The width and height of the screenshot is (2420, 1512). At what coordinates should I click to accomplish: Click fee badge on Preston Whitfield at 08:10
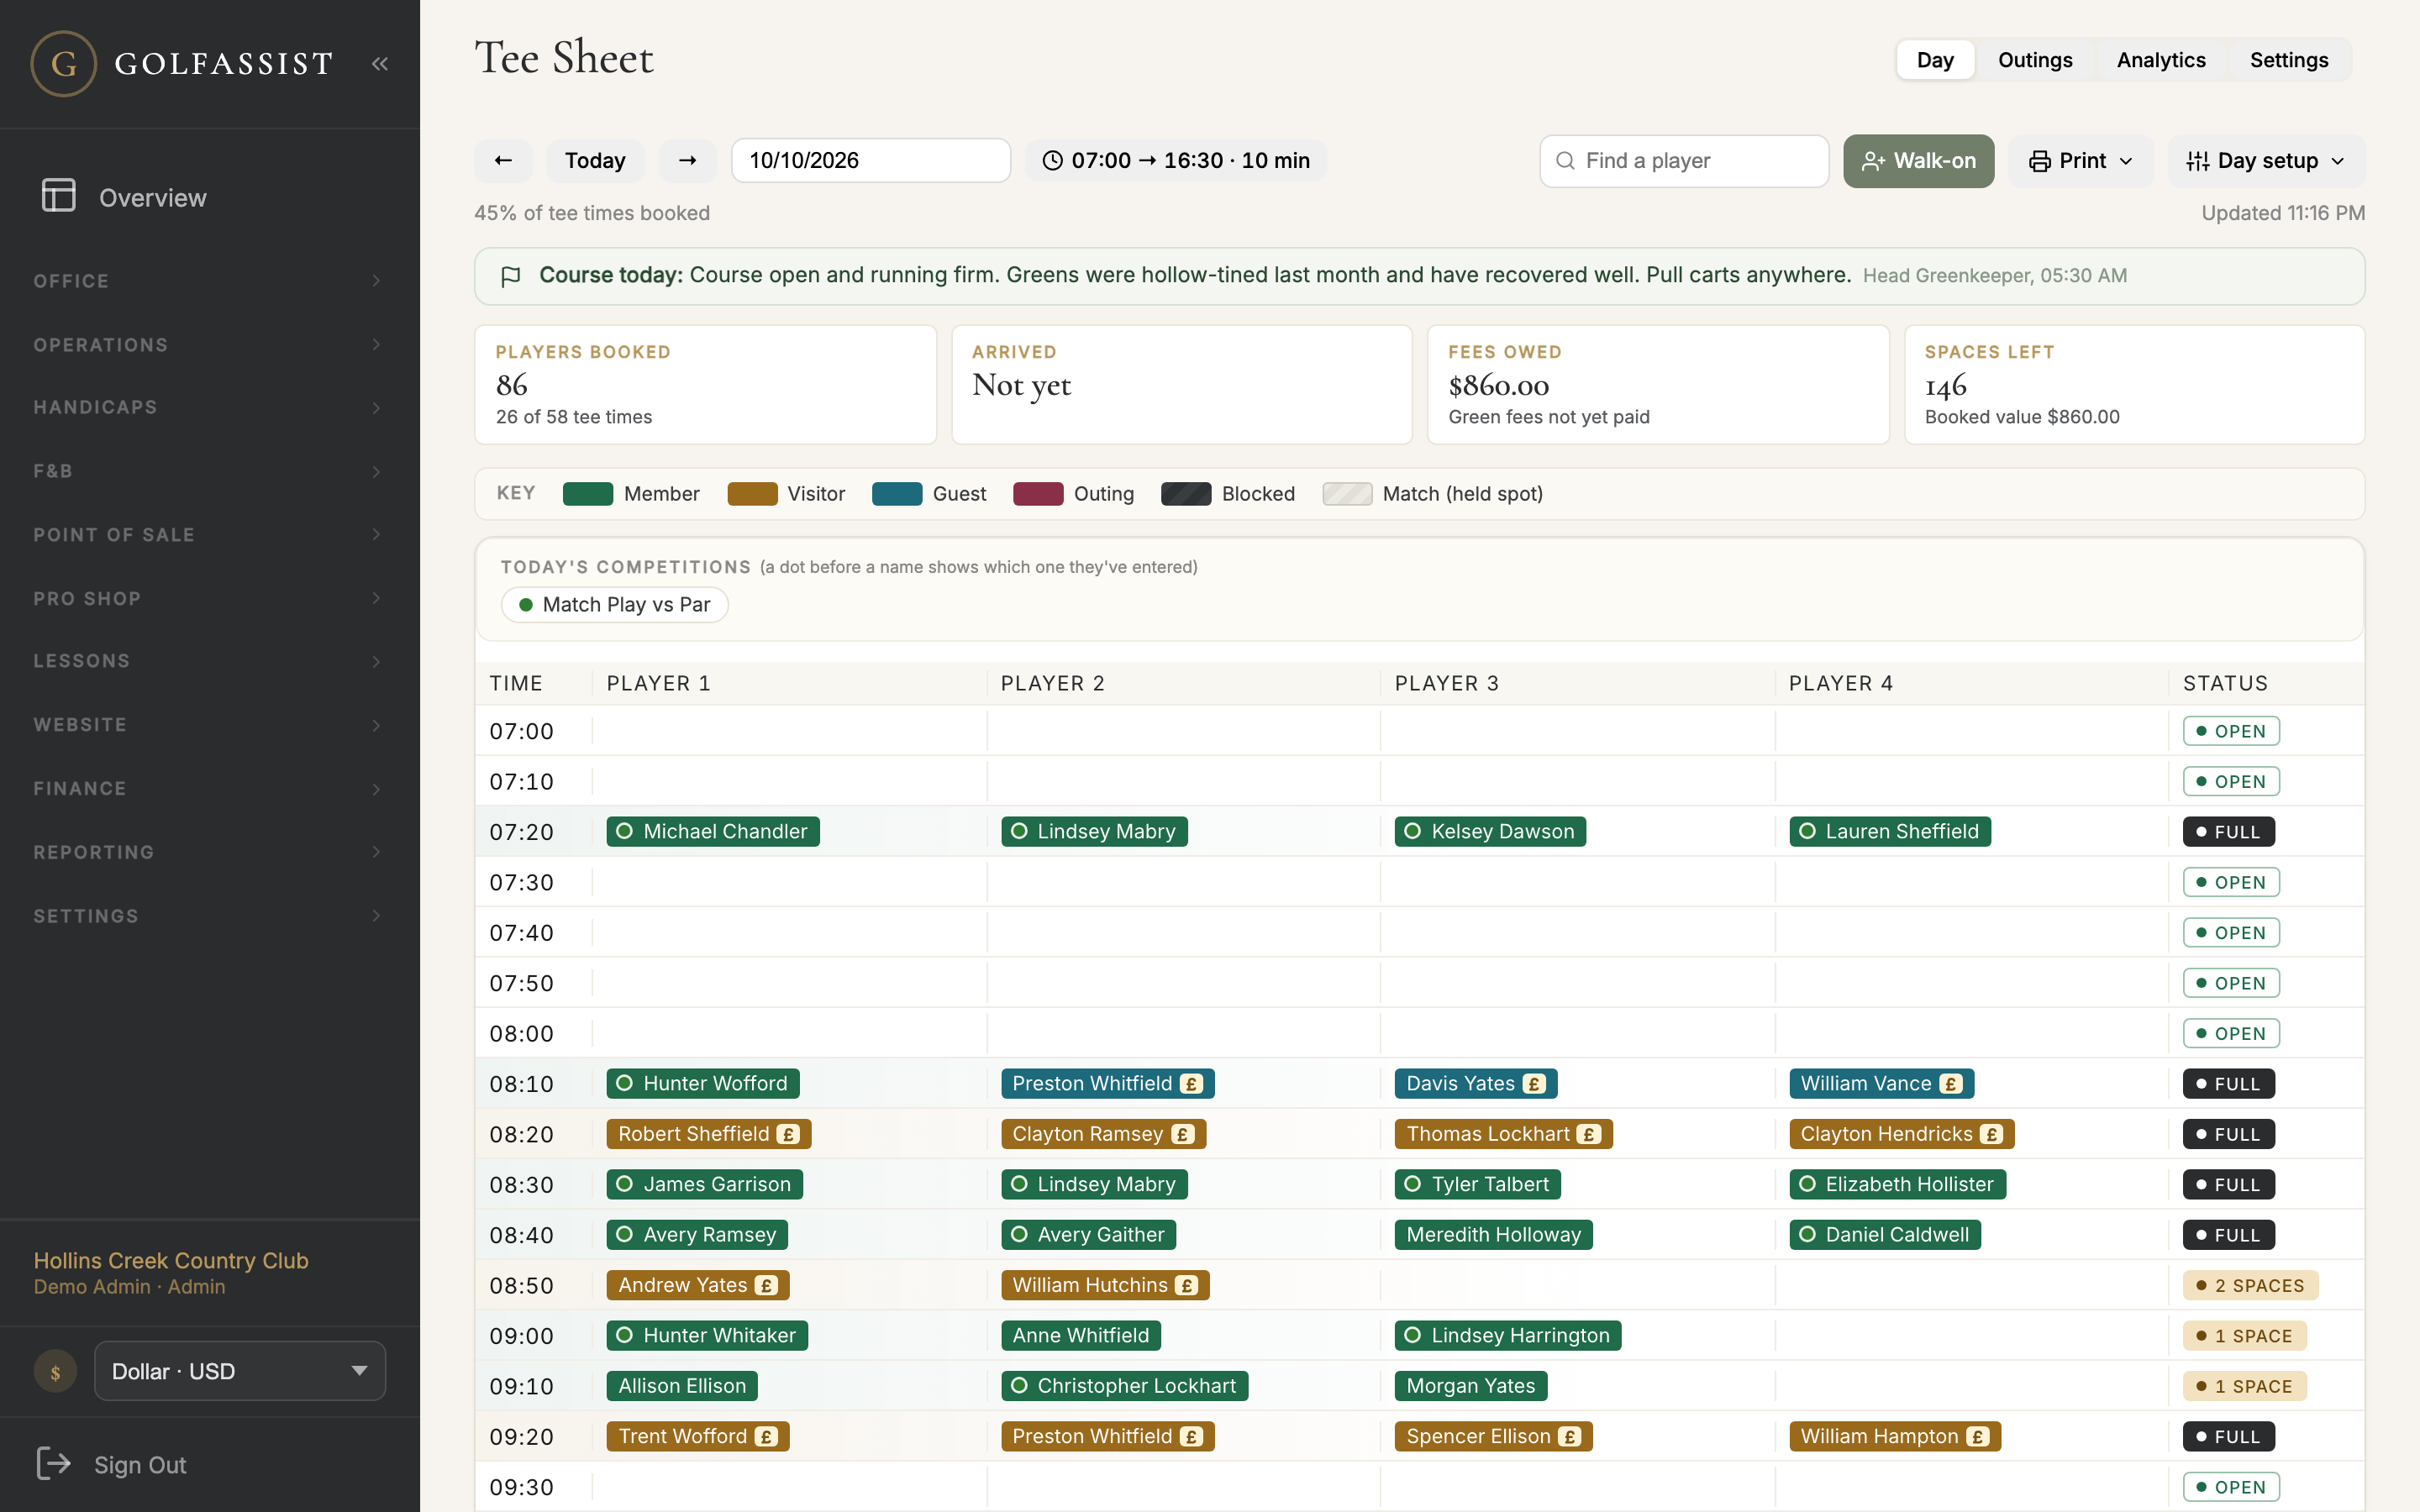[x=1191, y=1084]
